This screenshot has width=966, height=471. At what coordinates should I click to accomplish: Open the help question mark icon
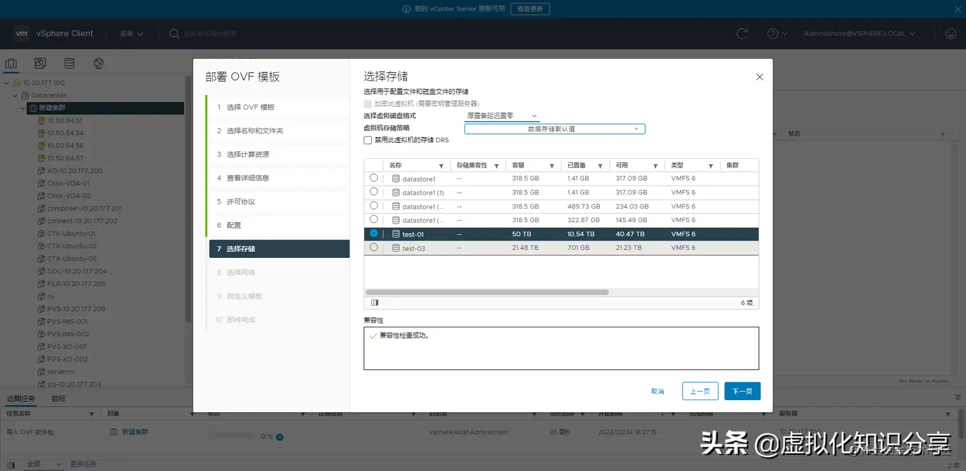(774, 33)
